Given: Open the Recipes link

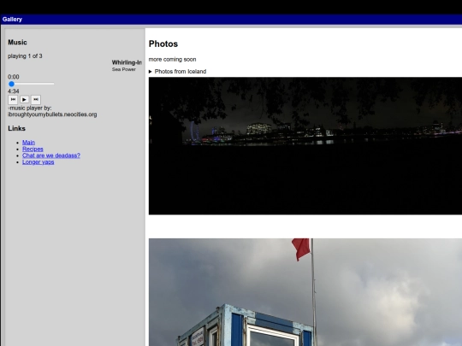Looking at the screenshot, I should pos(33,149).
